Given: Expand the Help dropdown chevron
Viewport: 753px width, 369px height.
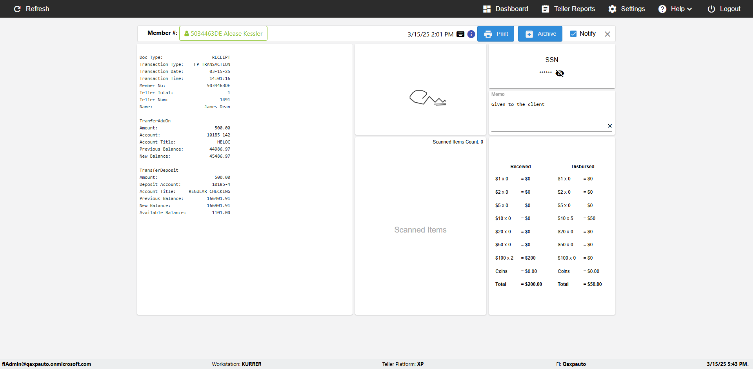Looking at the screenshot, I should point(689,9).
